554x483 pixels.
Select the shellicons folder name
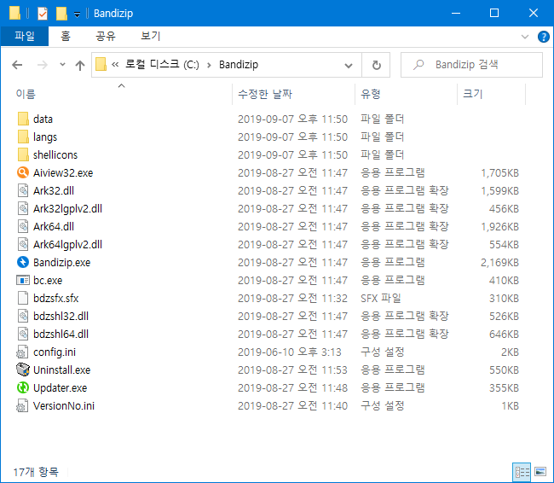[55, 155]
